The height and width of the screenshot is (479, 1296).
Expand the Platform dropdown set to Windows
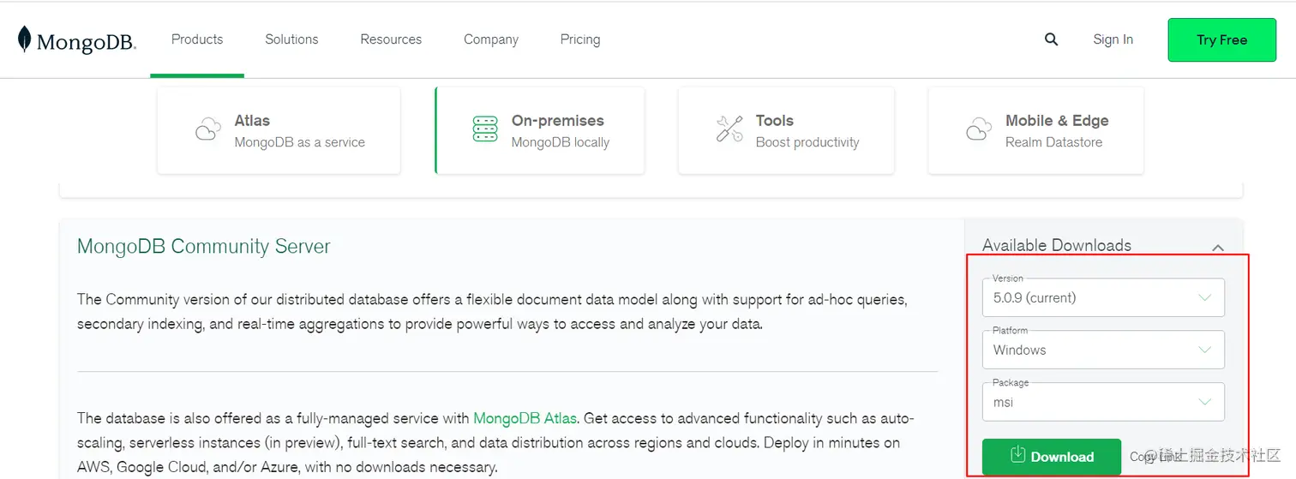[x=1102, y=350]
